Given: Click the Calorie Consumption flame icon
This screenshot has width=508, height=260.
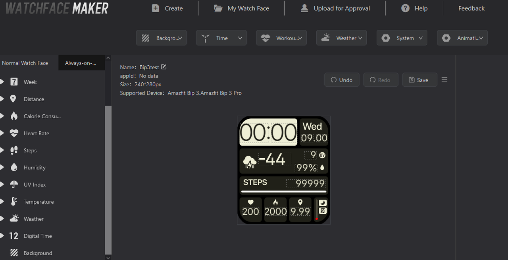Looking at the screenshot, I should [14, 116].
